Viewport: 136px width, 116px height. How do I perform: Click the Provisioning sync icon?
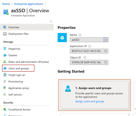5,81
